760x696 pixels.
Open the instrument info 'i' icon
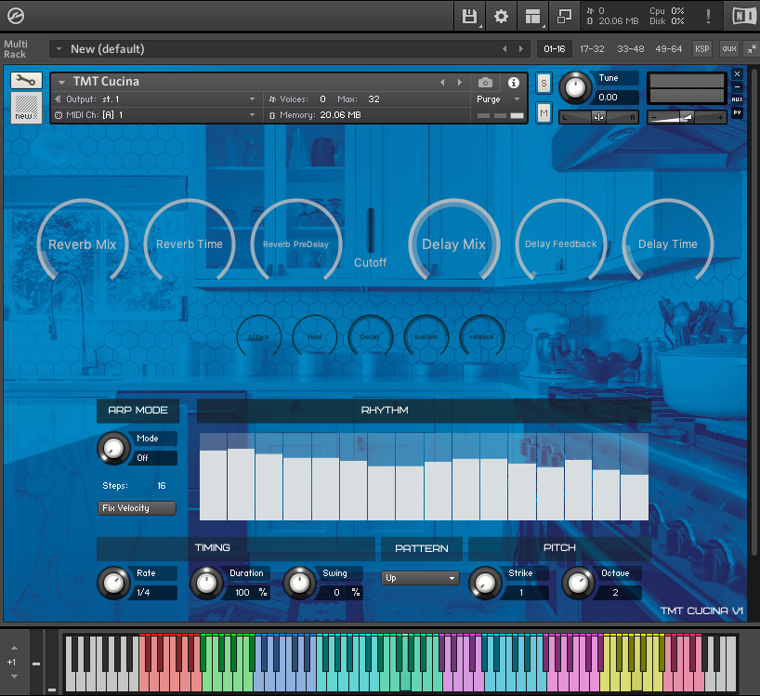[514, 82]
